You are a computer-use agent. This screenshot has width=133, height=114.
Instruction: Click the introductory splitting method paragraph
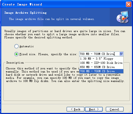65,34
